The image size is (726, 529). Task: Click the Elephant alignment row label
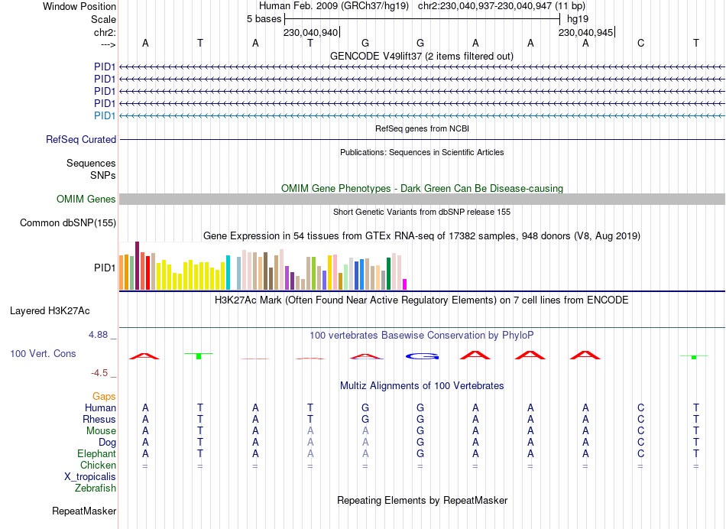coord(96,453)
